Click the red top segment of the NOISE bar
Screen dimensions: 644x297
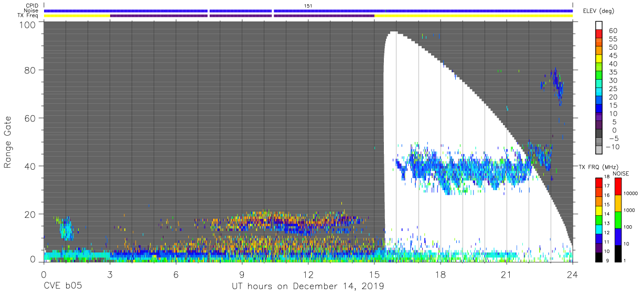point(618,186)
